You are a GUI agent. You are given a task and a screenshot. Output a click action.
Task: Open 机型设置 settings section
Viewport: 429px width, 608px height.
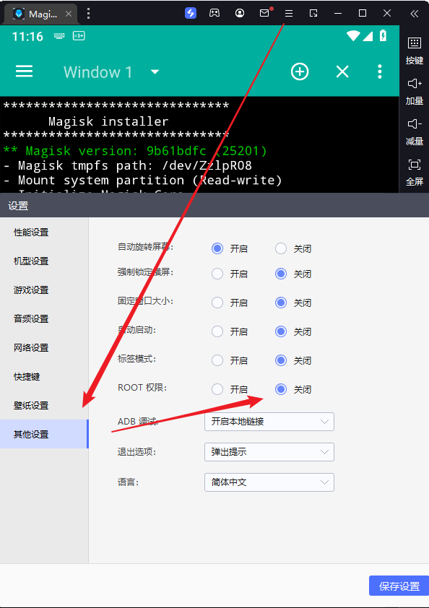(x=31, y=261)
